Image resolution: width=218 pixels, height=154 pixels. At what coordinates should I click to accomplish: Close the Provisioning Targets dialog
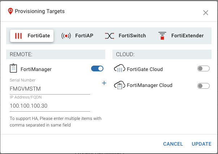pos(206,13)
